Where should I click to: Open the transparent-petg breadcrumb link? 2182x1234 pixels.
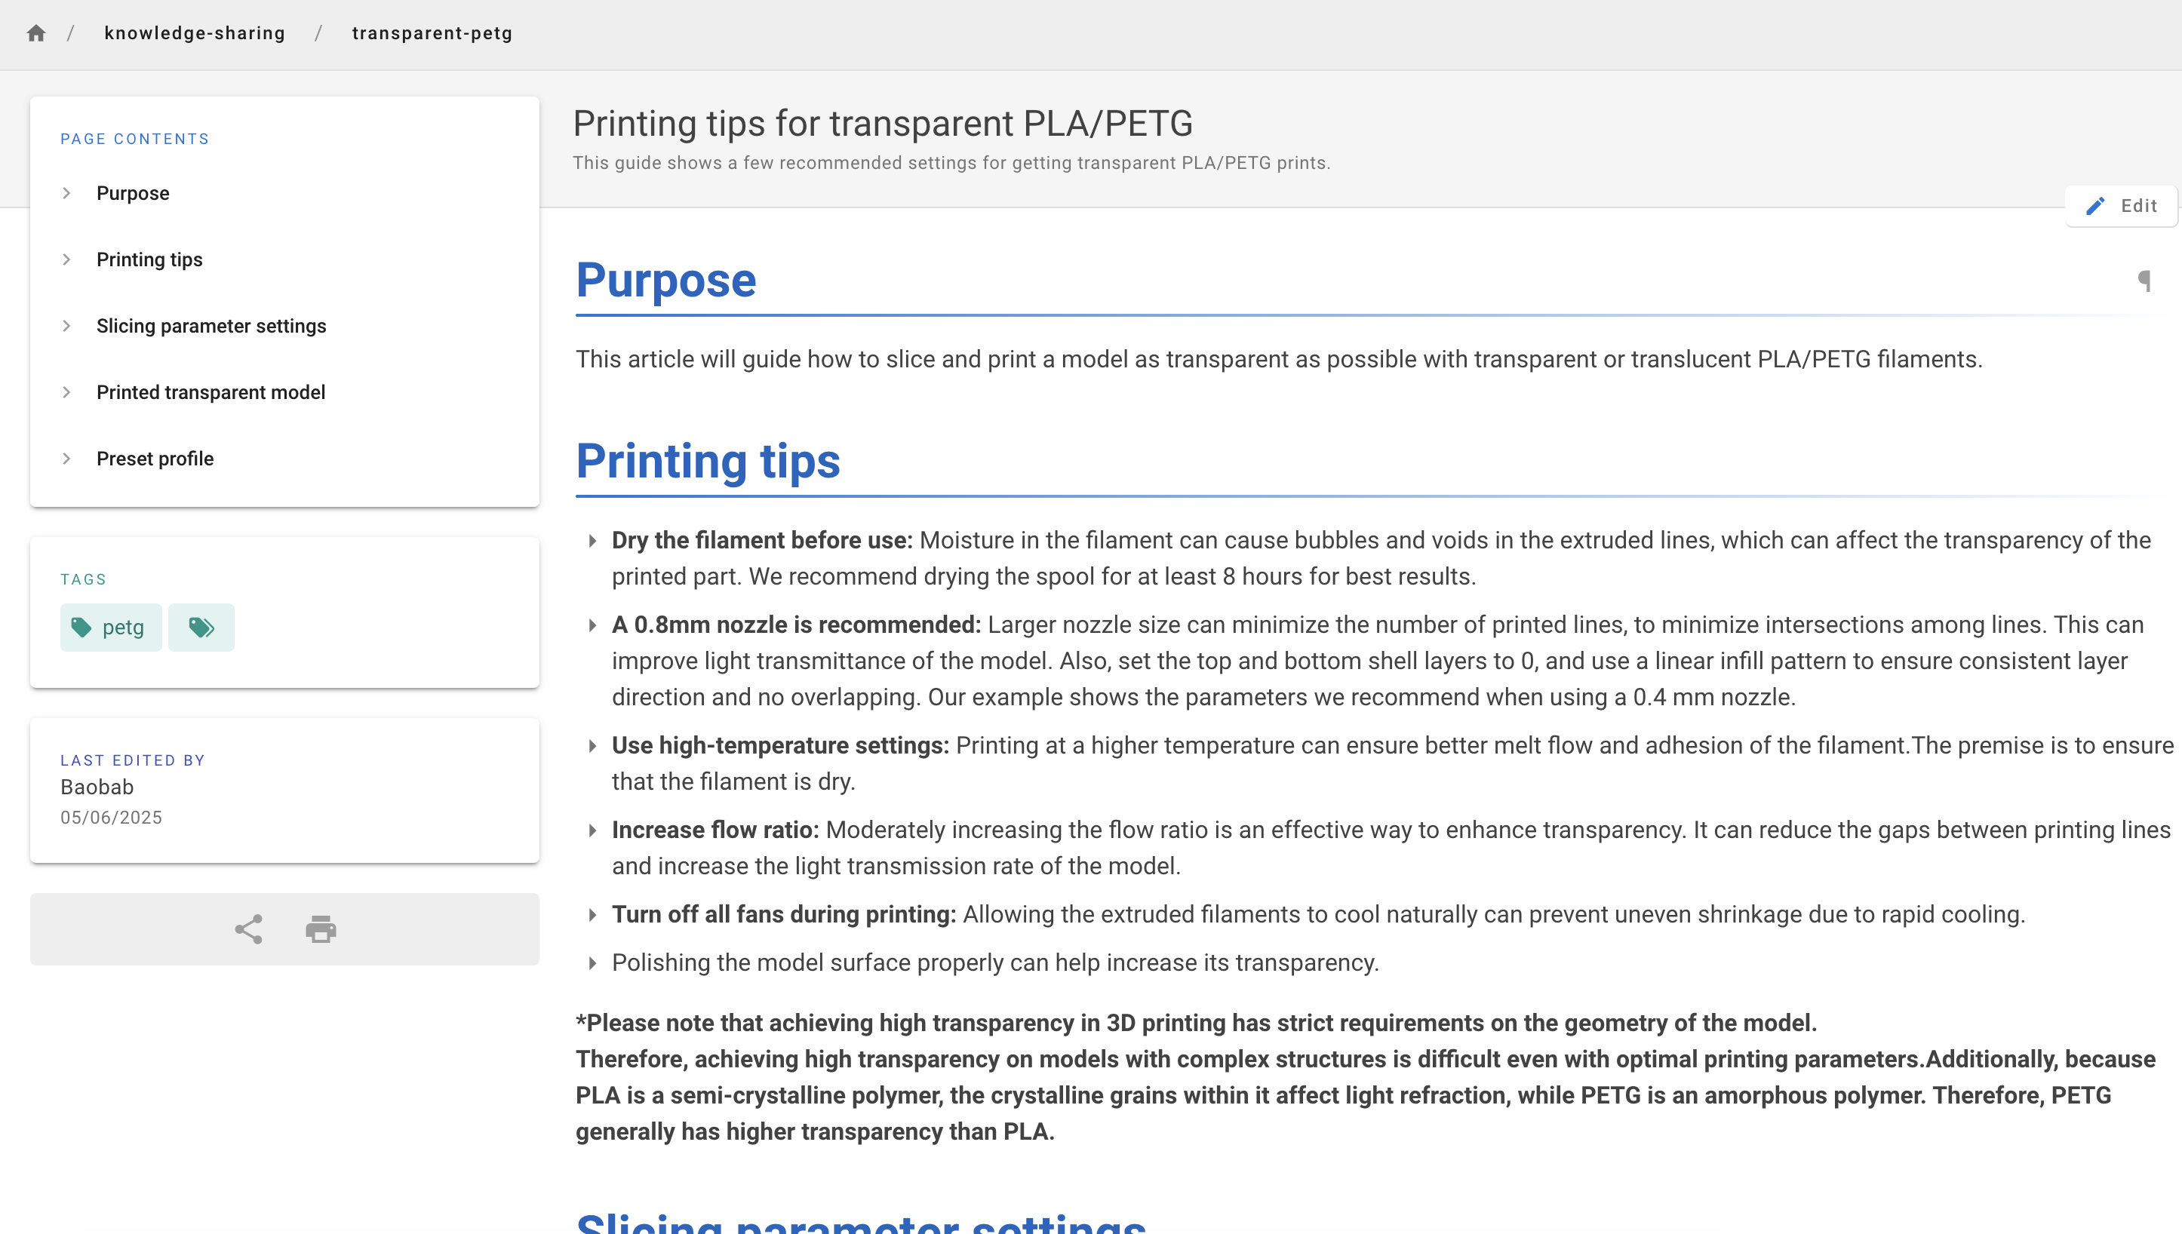(432, 33)
